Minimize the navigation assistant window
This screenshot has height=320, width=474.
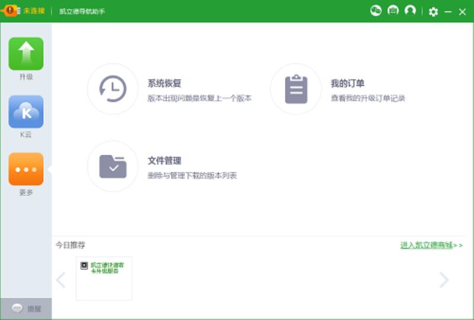click(x=448, y=12)
